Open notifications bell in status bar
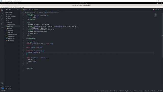The height and width of the screenshot is (92, 163). tap(161, 91)
